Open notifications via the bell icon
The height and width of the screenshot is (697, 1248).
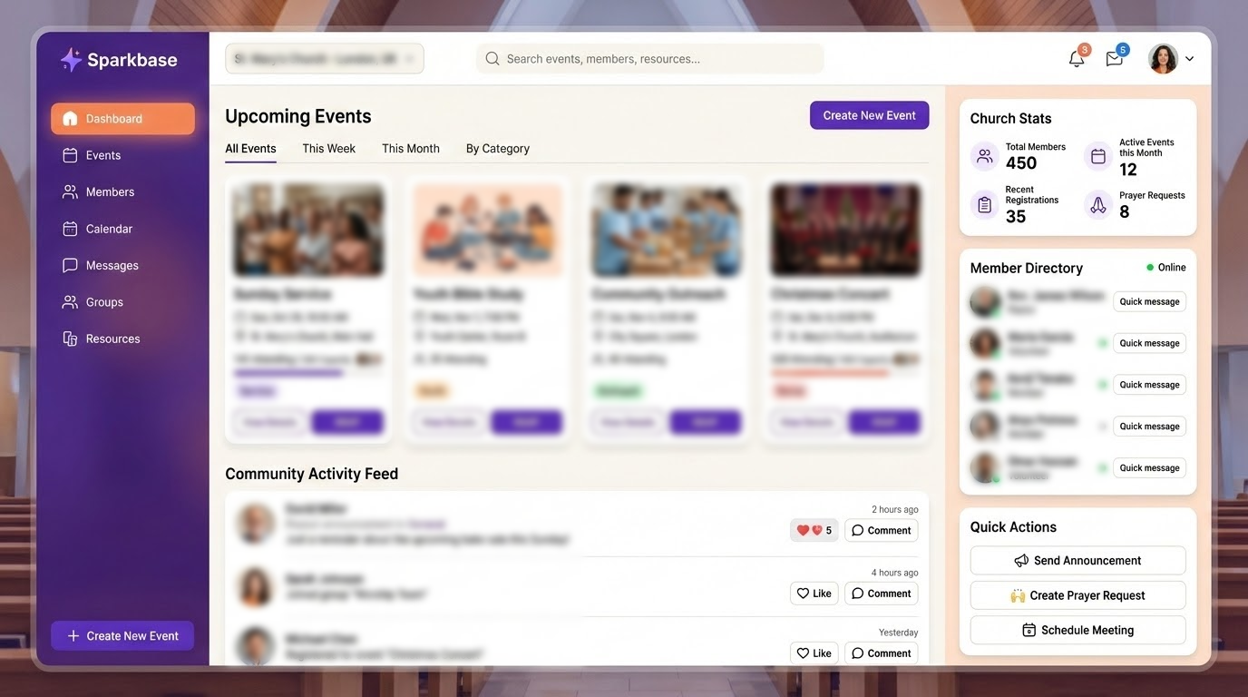pos(1076,57)
